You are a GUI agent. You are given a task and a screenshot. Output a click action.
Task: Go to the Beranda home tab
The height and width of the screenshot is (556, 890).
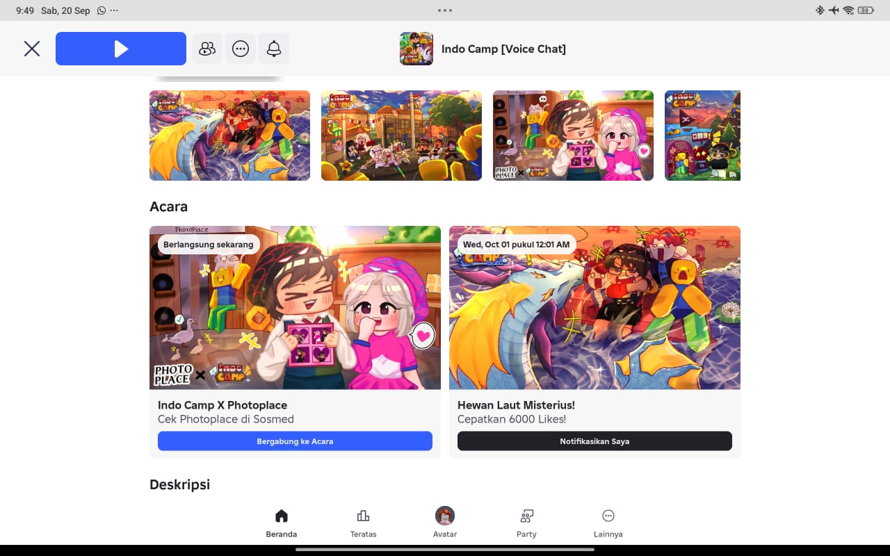tap(282, 524)
